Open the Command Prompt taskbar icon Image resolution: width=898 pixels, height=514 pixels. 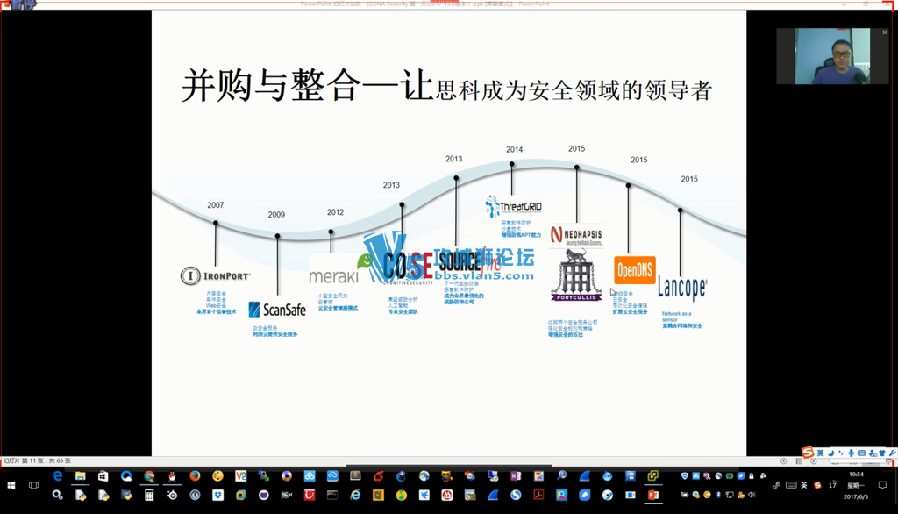(x=332, y=495)
